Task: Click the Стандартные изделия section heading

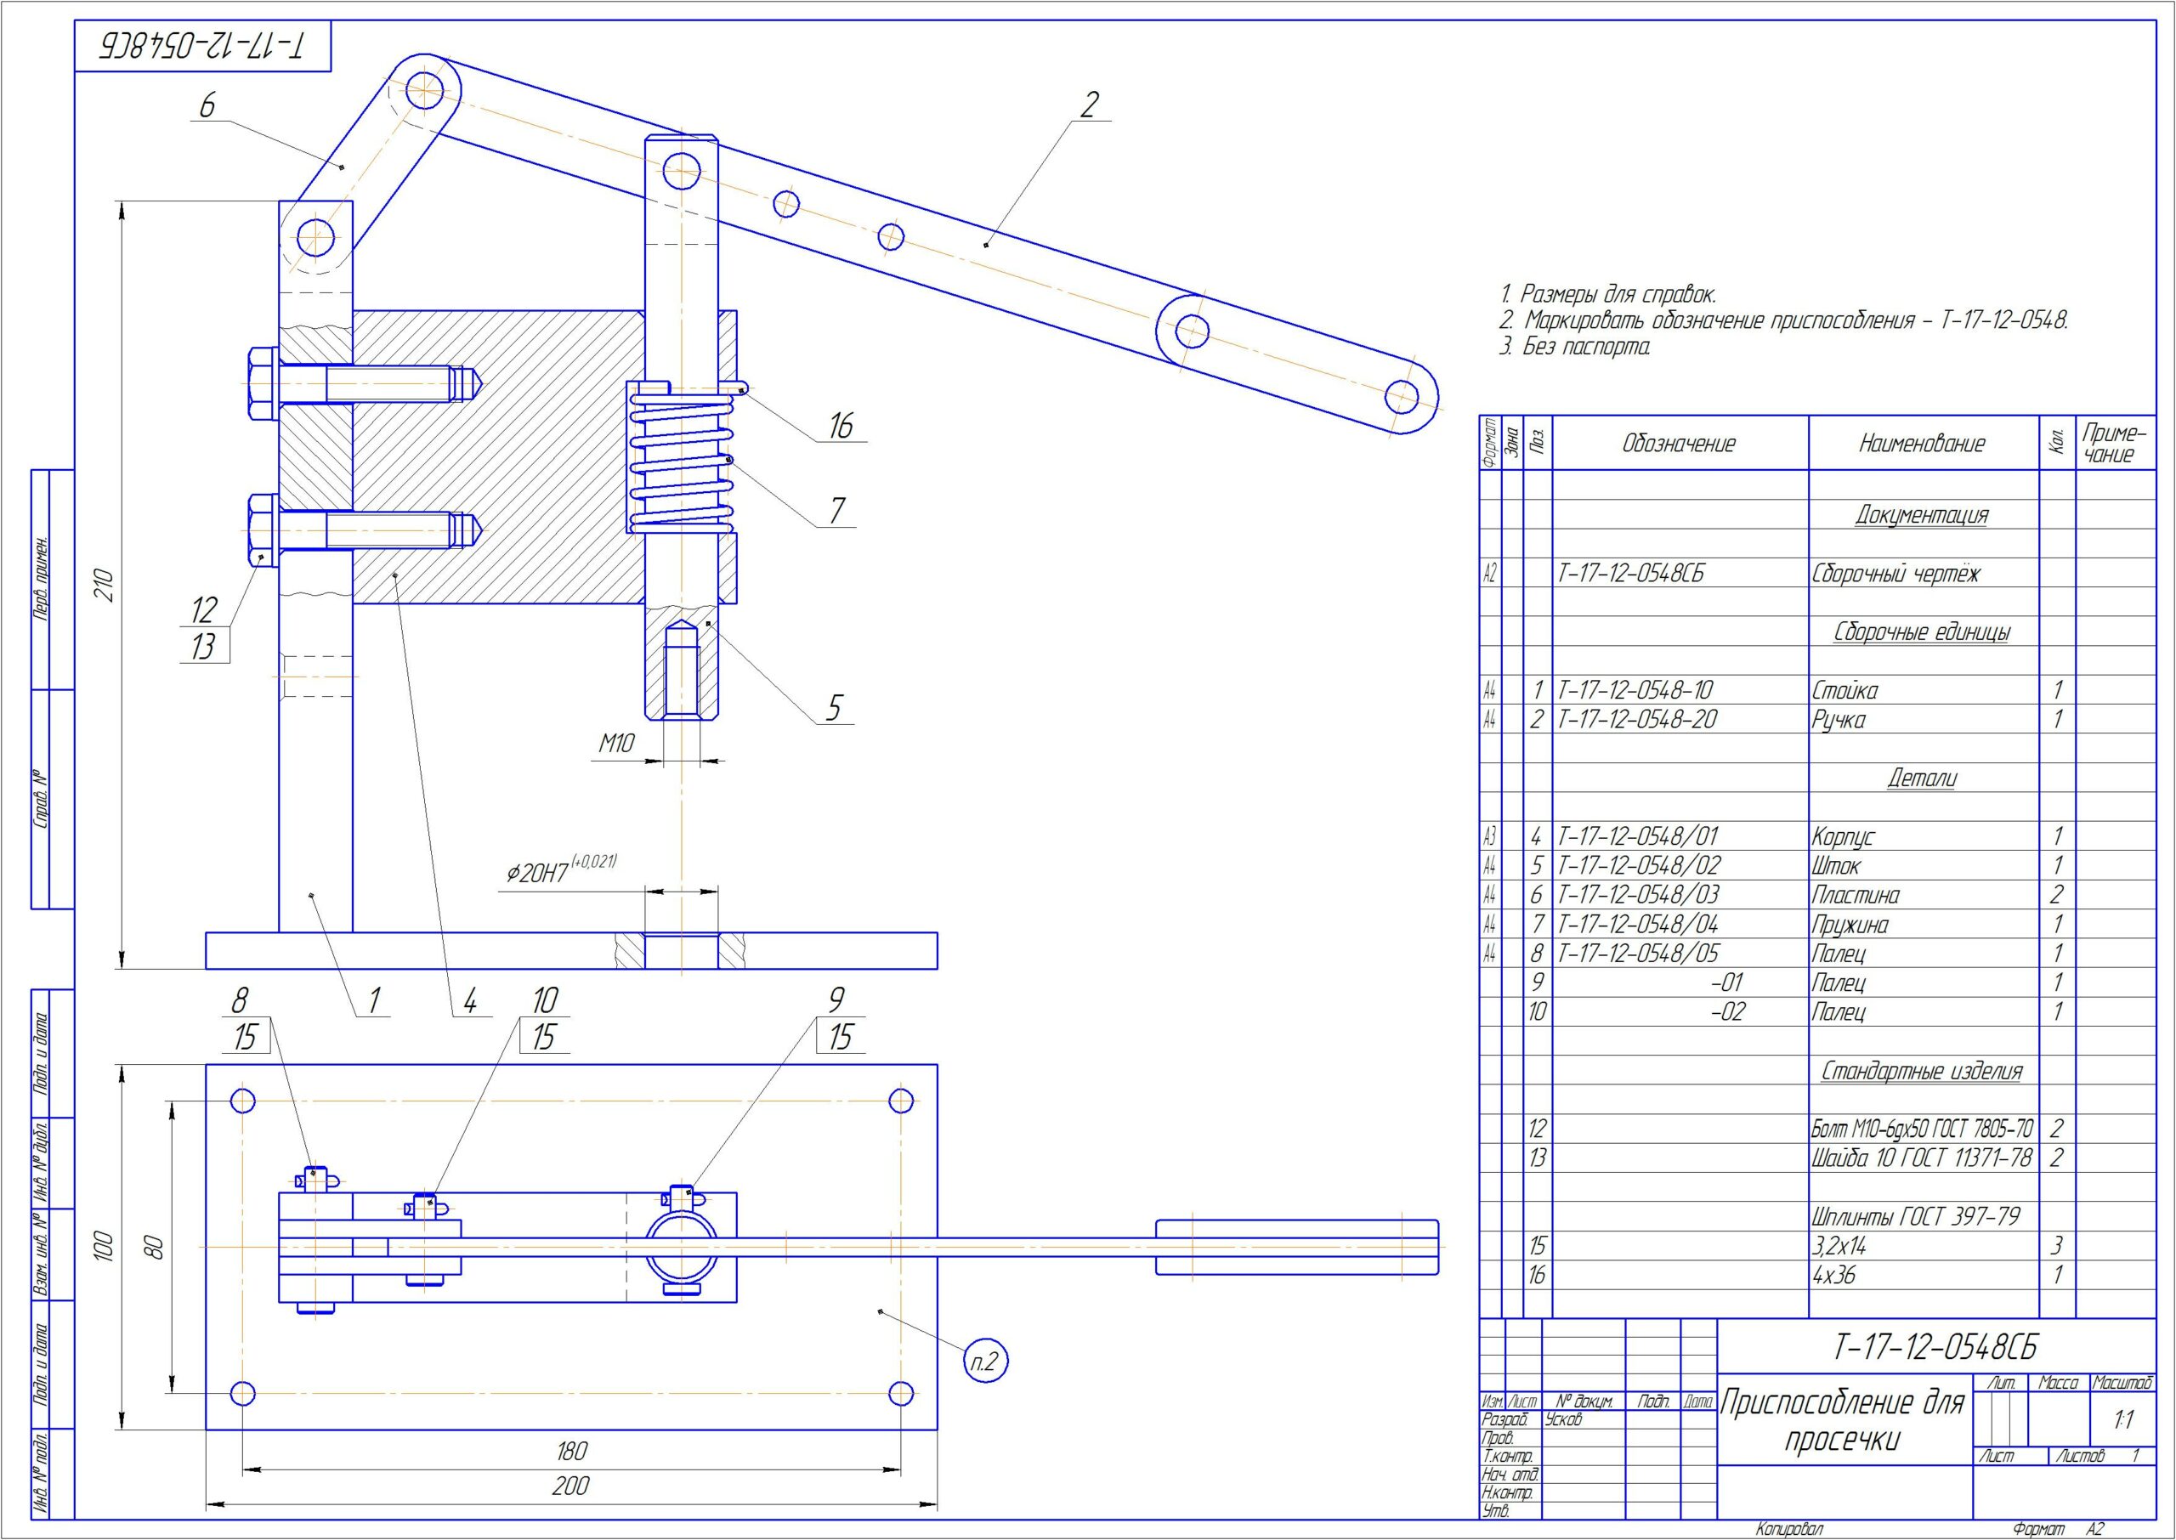Action: pos(1922,1071)
